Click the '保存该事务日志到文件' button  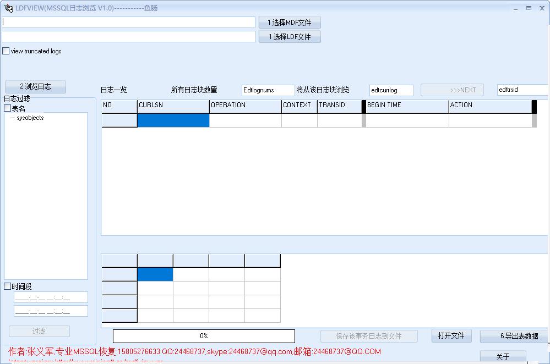click(x=369, y=337)
